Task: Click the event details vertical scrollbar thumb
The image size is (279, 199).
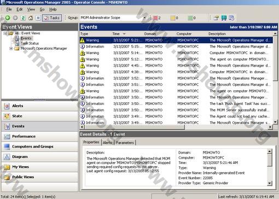Action: [269, 160]
